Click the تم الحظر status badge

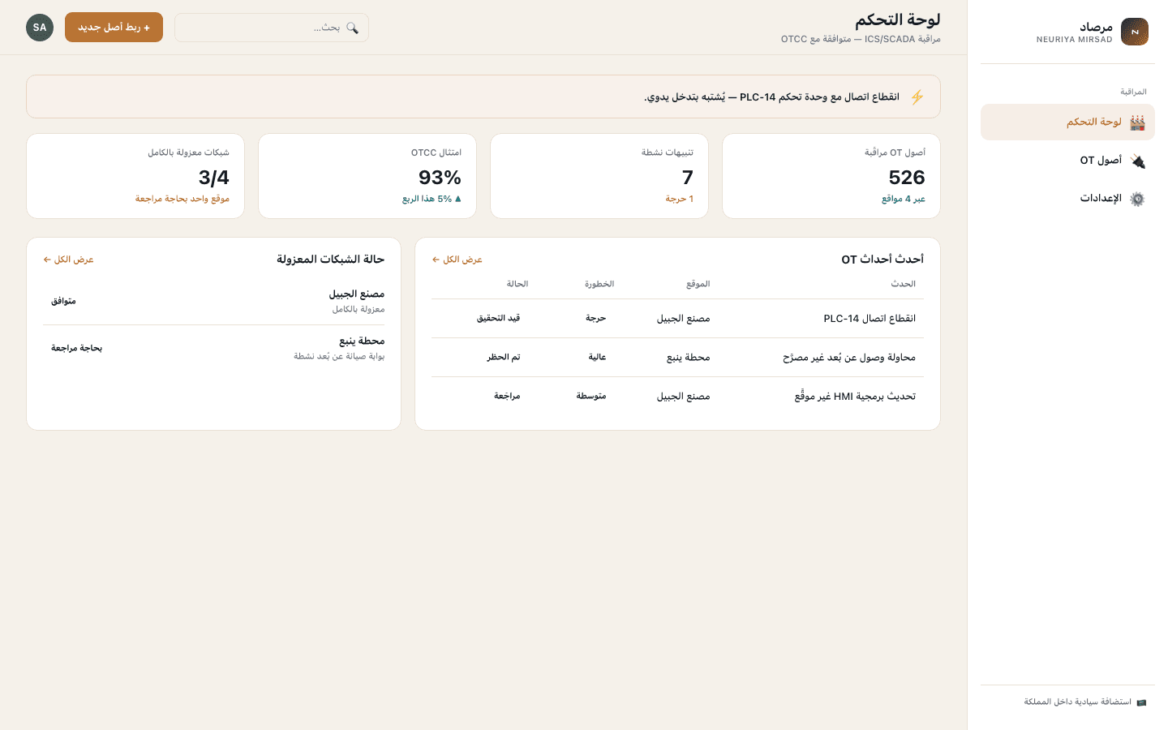click(504, 358)
